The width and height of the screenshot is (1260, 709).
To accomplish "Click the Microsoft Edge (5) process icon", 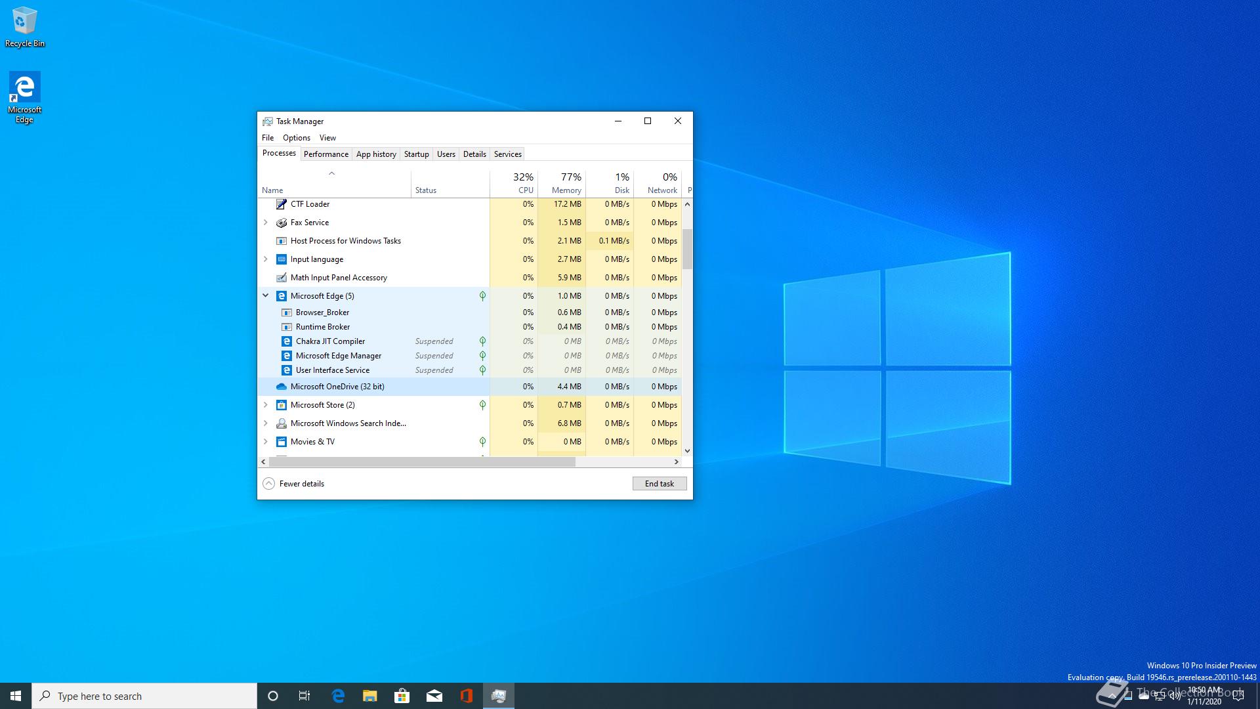I will pyautogui.click(x=281, y=296).
